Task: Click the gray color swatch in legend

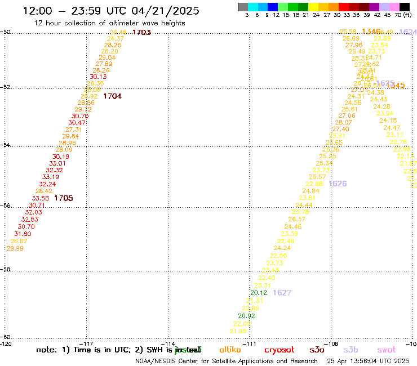Action: point(243,7)
